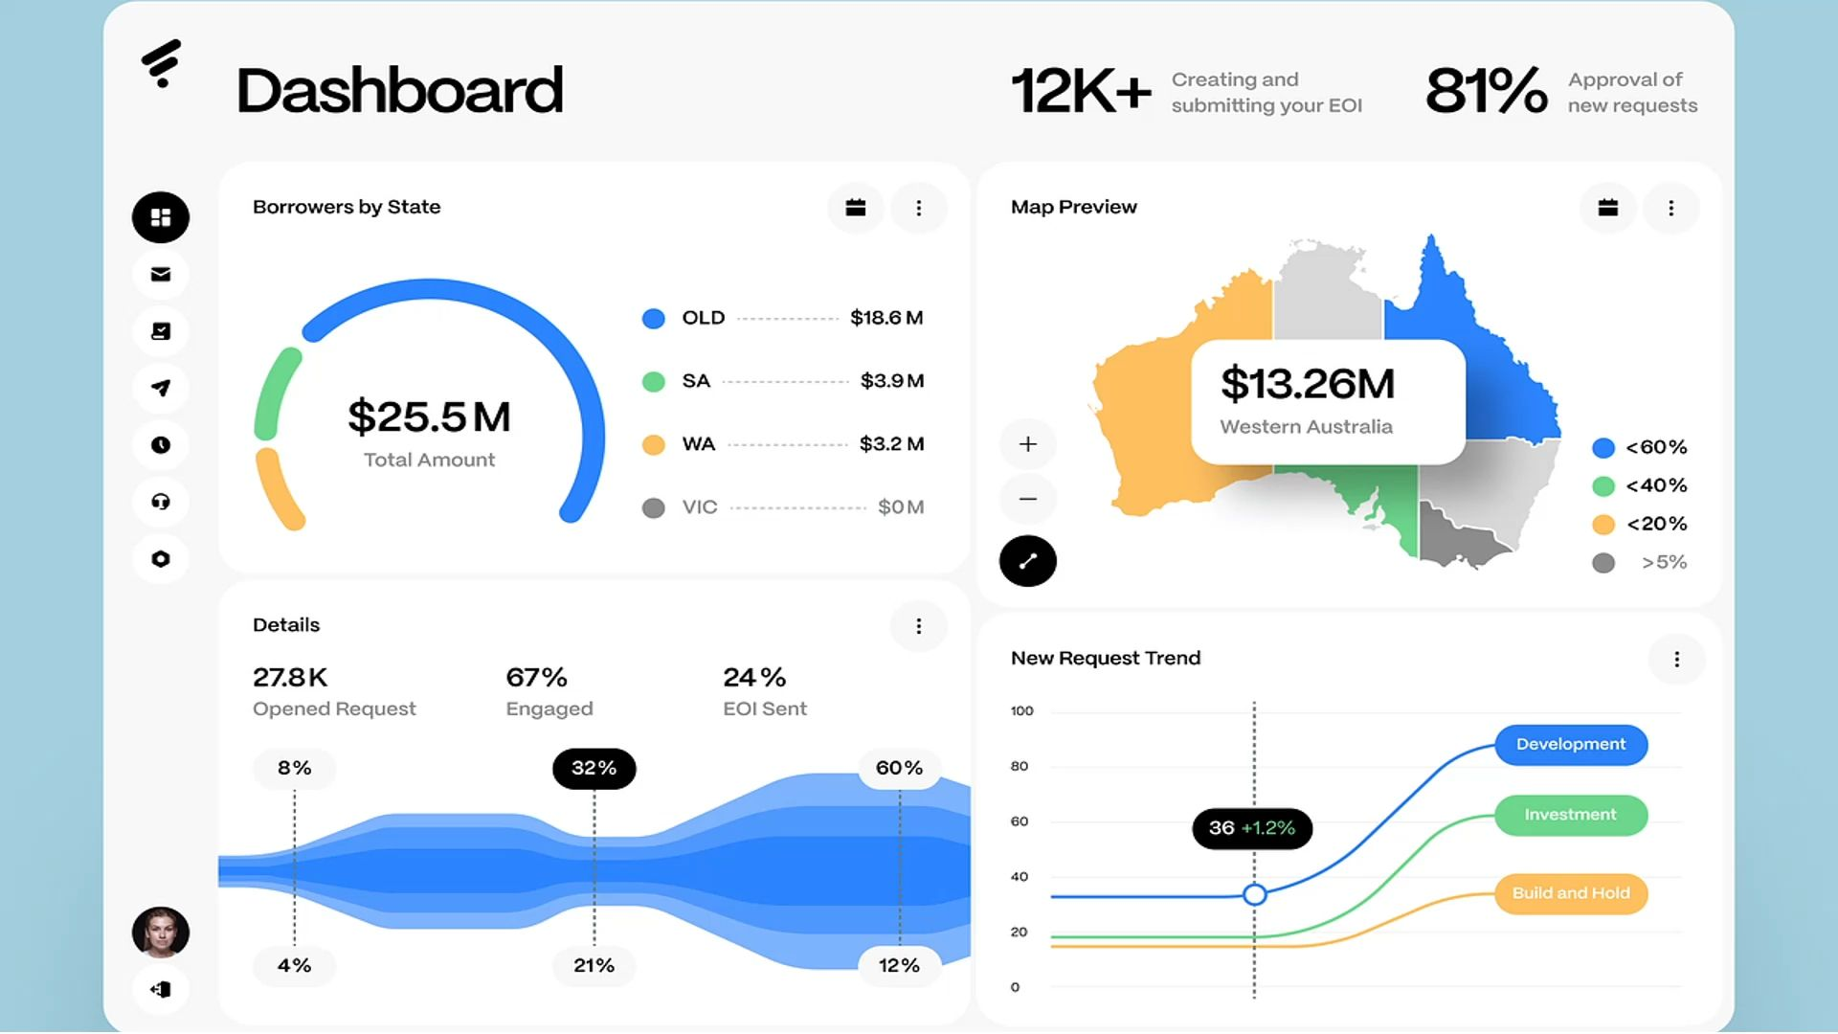Open the hexagon settings sidebar icon
1838x1034 pixels.
(161, 559)
